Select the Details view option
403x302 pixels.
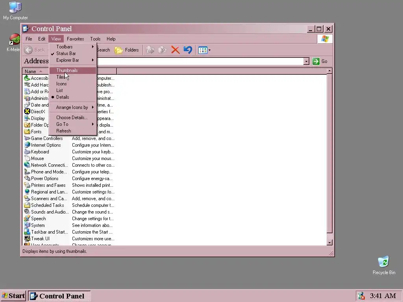pyautogui.click(x=73, y=97)
